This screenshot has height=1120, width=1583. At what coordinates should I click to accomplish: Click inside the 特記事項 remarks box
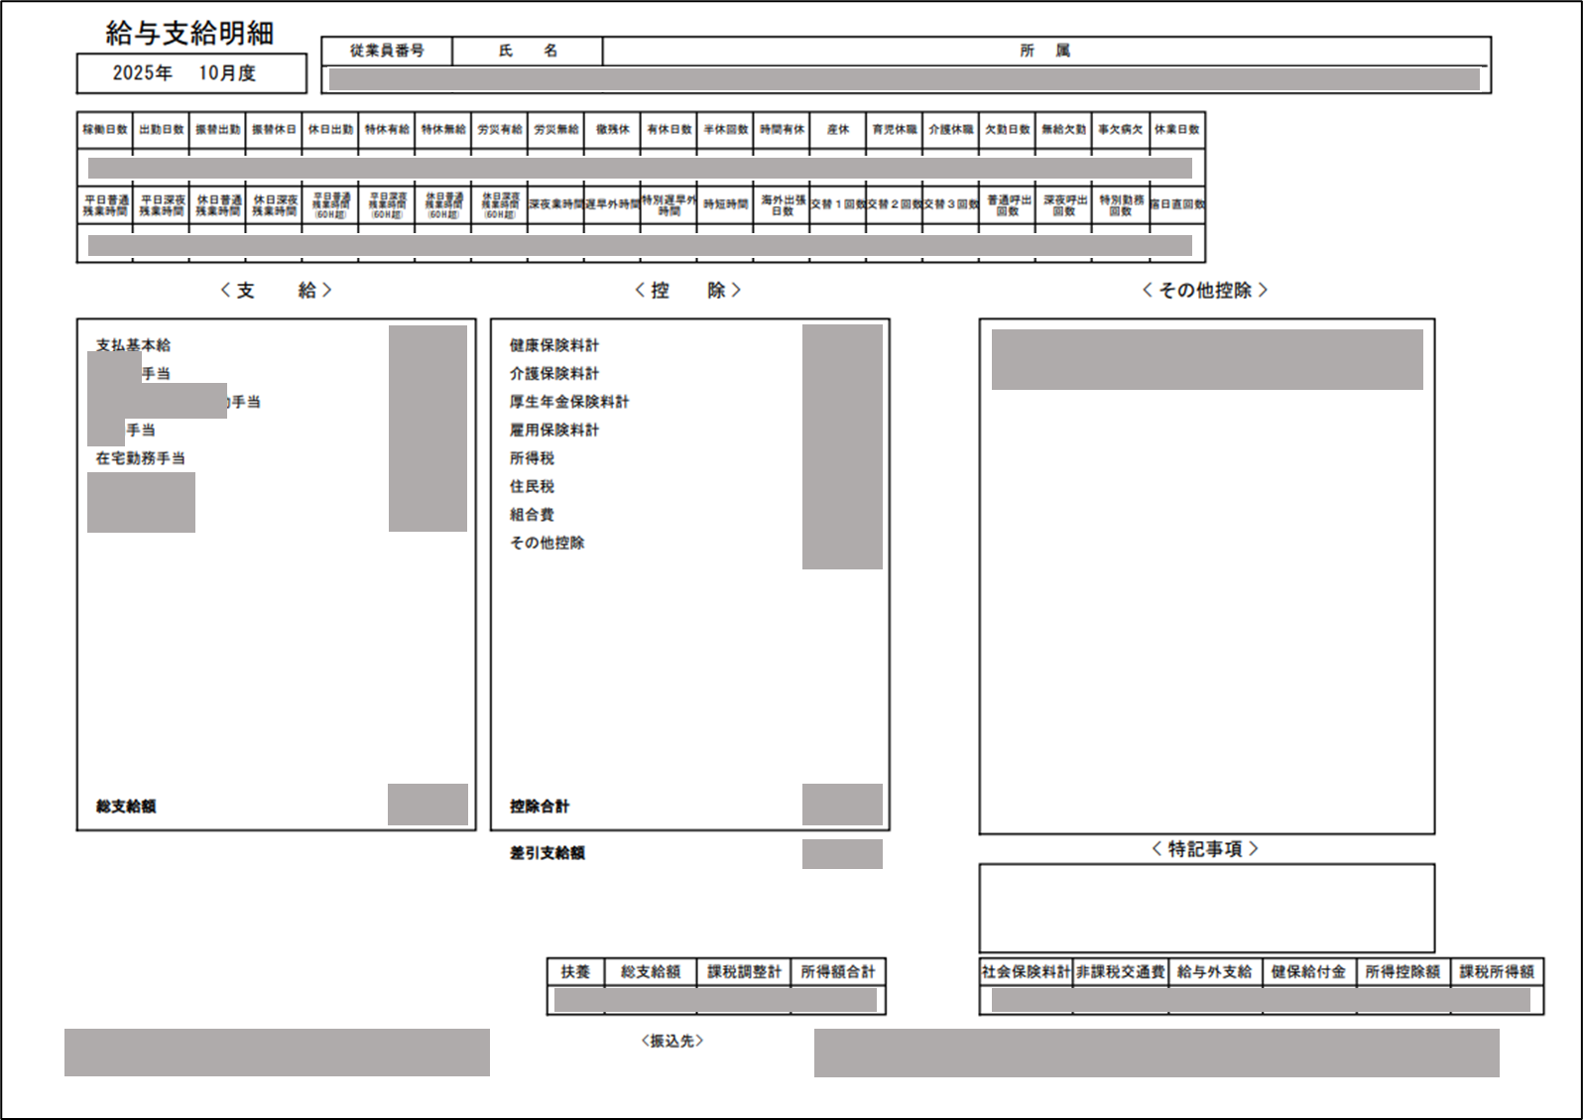pos(1206,908)
